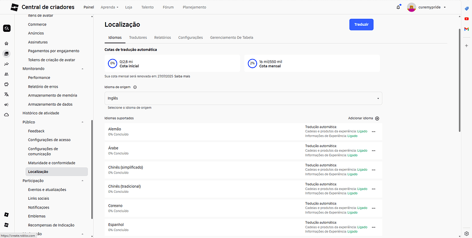Click the cloud icon in the left rail

click(6, 115)
